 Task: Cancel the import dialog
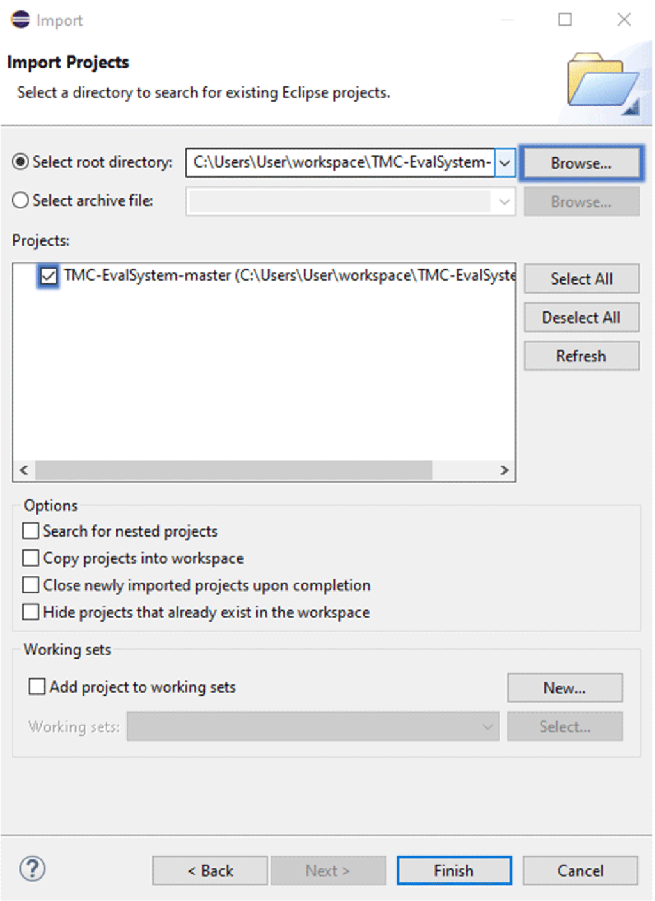tap(580, 870)
